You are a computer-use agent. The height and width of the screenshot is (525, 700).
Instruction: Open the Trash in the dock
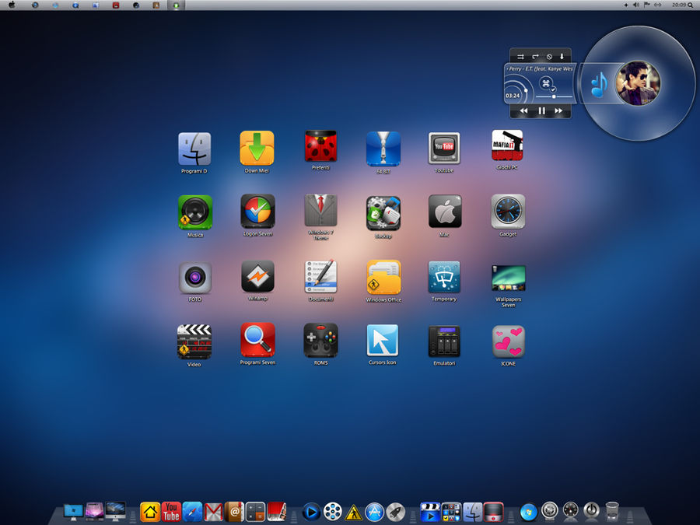[612, 511]
